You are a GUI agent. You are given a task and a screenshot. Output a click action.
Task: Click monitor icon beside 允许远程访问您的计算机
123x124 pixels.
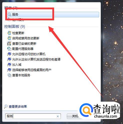(x=9, y=54)
